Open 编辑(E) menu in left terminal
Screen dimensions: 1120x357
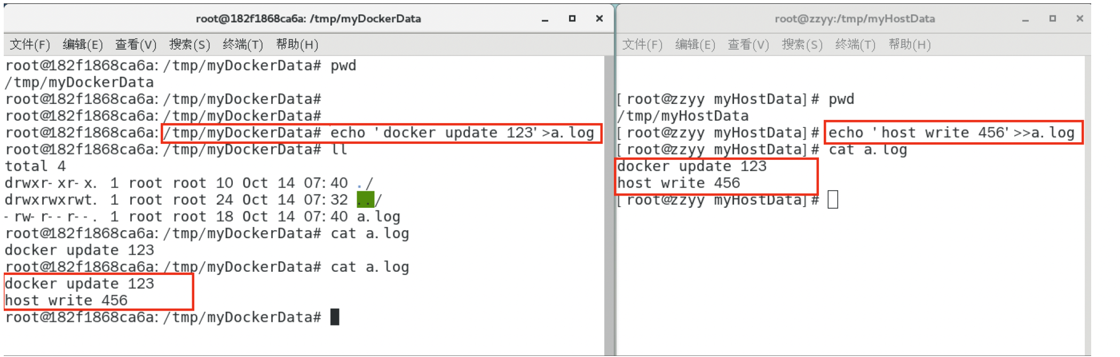[x=83, y=44]
